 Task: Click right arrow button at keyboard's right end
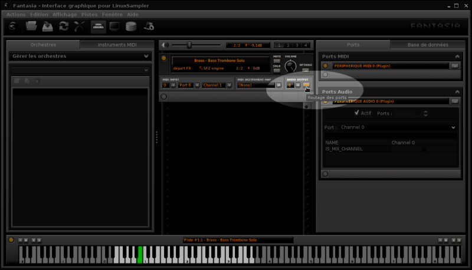pos(459,241)
